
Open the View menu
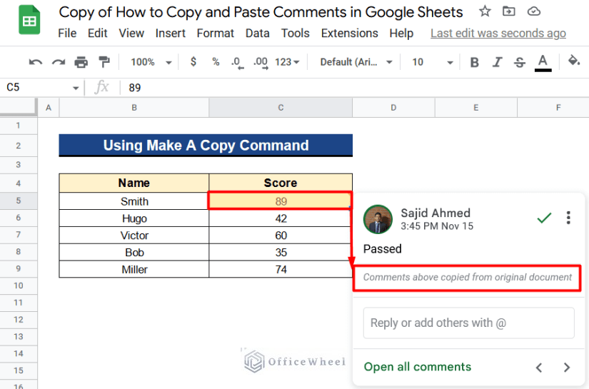(131, 33)
